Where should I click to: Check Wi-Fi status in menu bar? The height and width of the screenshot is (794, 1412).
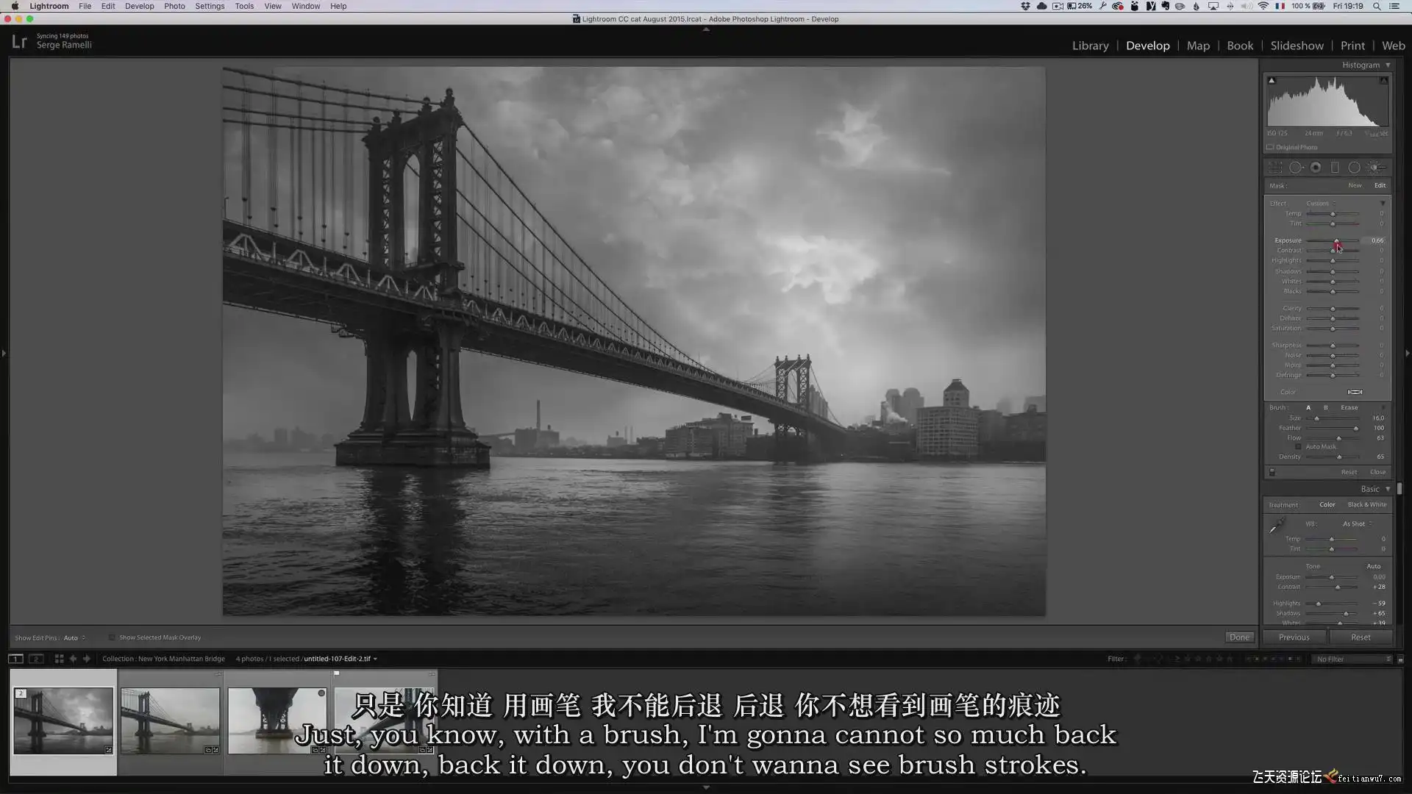pyautogui.click(x=1263, y=6)
